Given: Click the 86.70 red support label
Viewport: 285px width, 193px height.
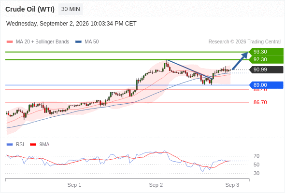Looking at the screenshot, I should coord(260,102).
